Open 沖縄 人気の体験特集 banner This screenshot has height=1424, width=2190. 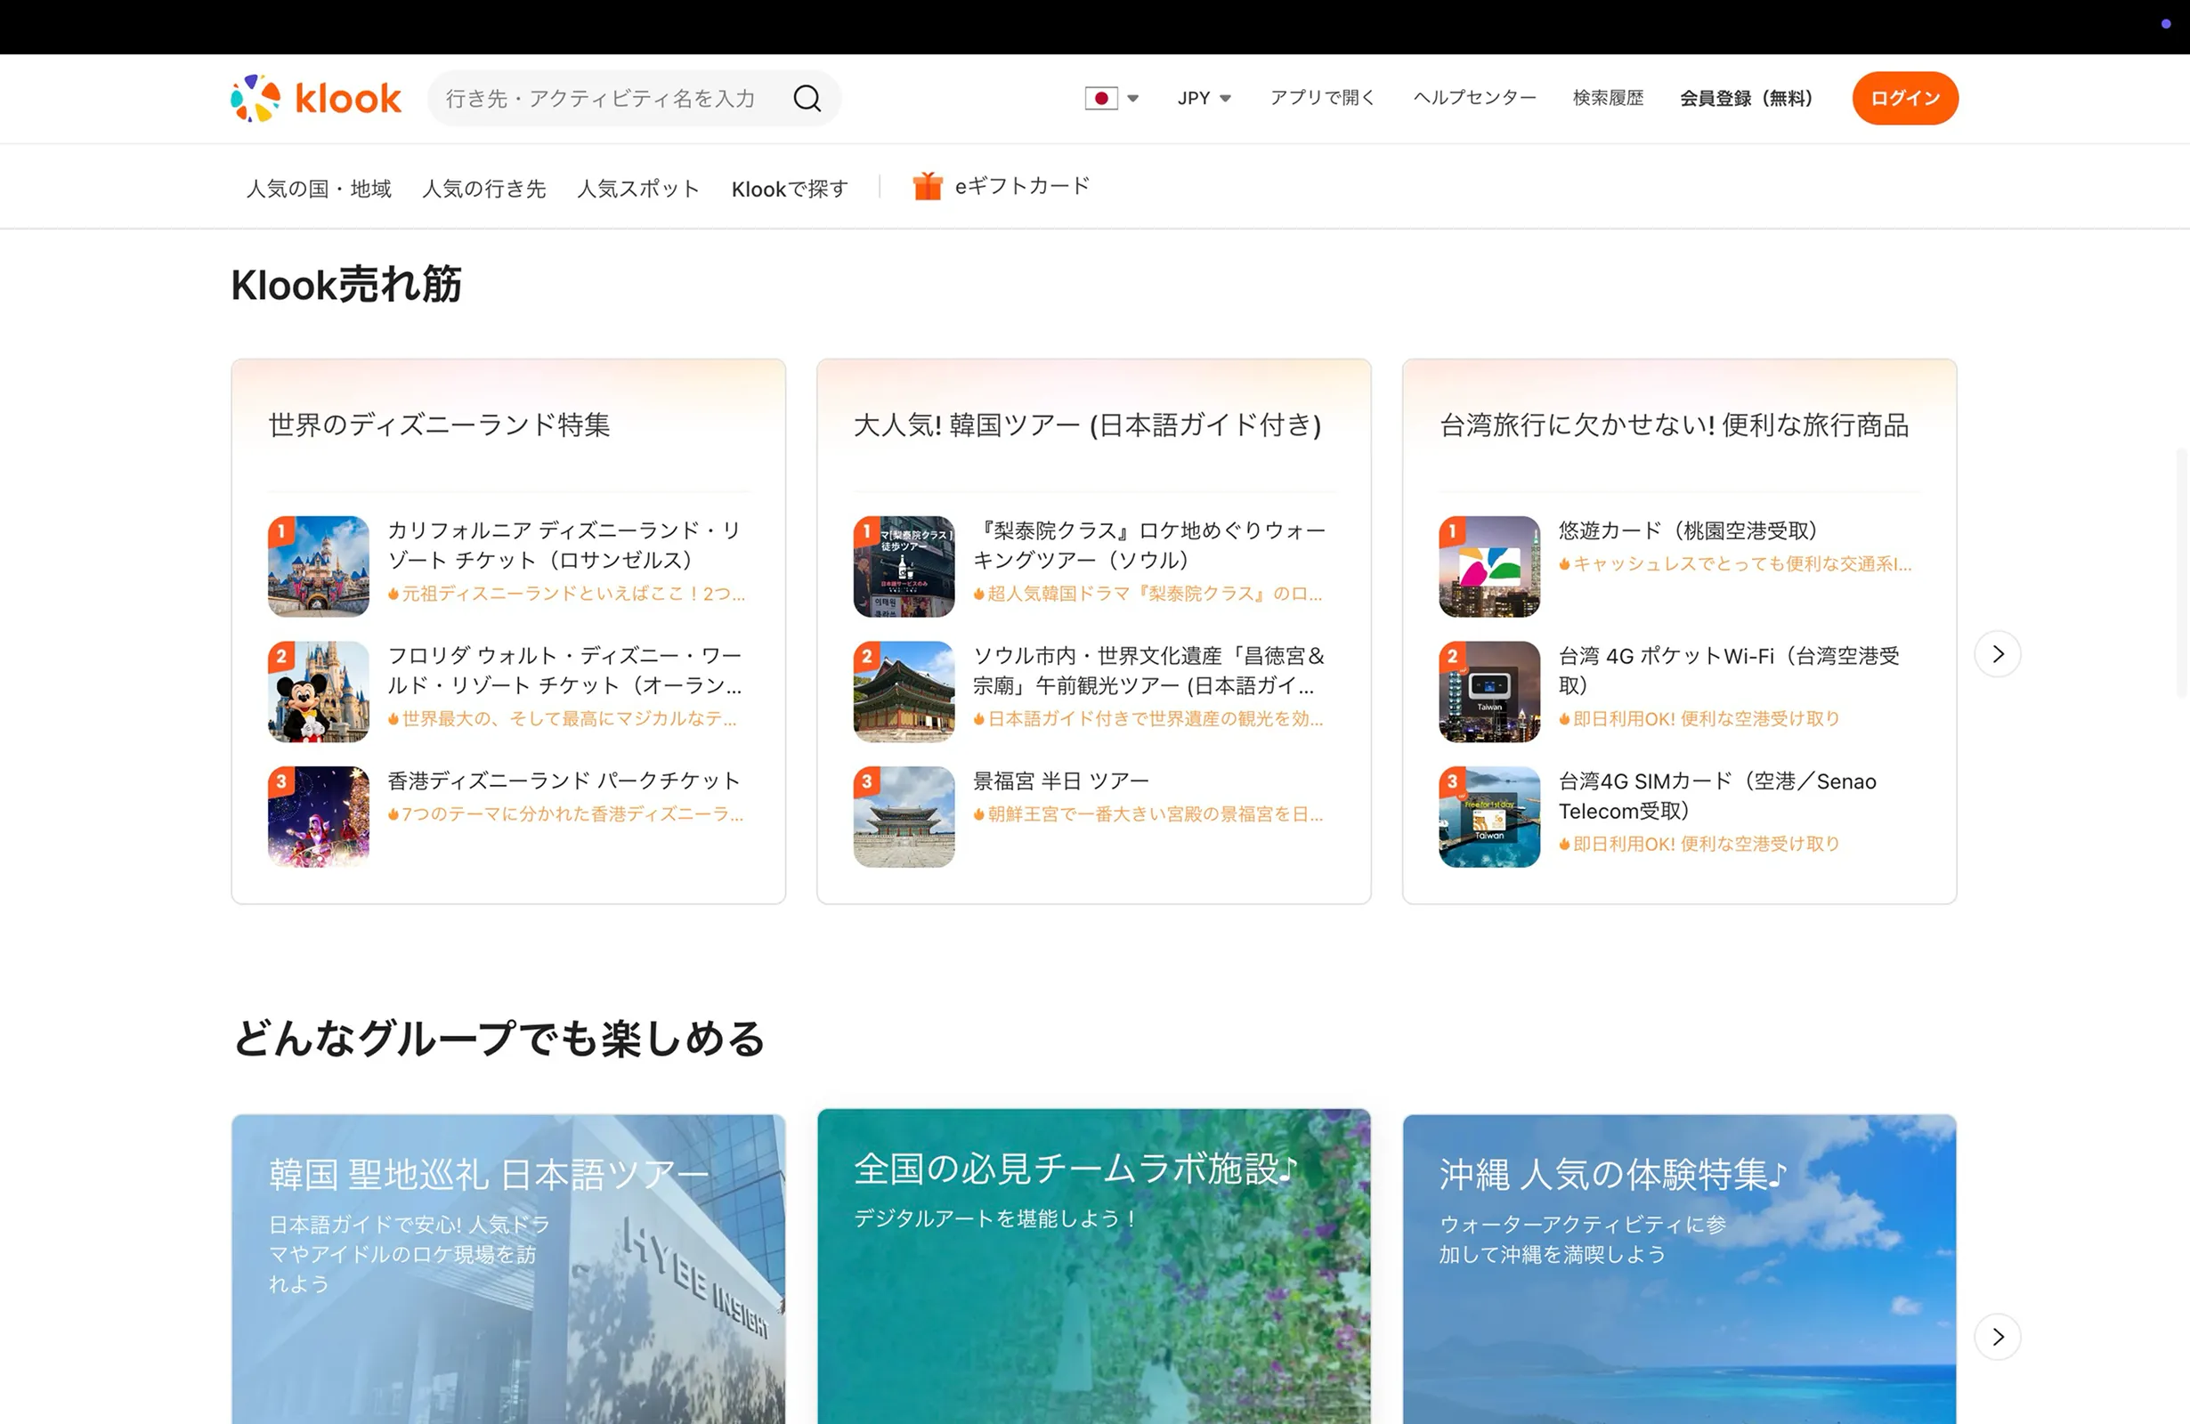point(1679,1269)
